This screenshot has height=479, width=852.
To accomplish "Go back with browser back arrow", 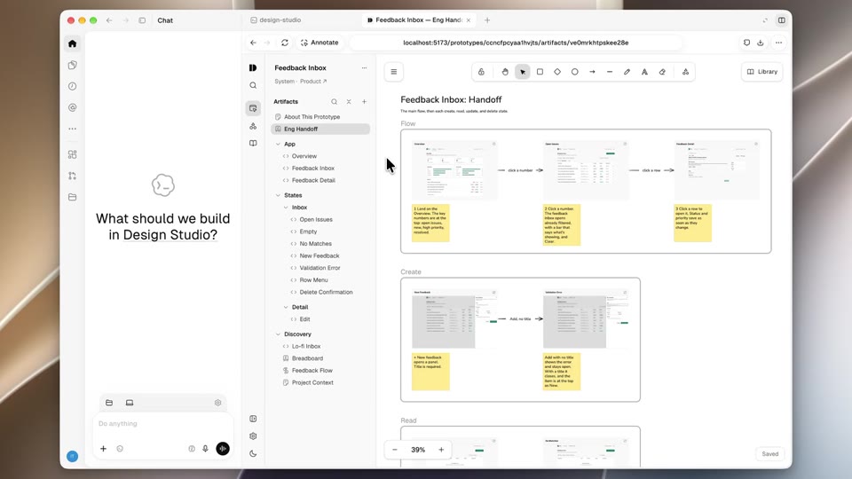I will pyautogui.click(x=253, y=43).
